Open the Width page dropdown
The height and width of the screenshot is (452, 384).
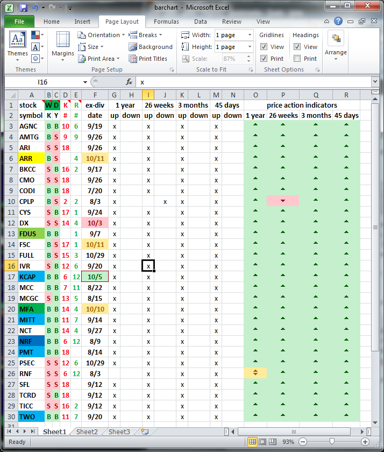[250, 35]
